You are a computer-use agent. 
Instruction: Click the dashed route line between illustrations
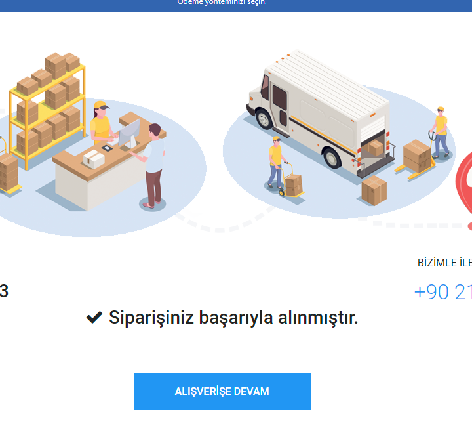223,224
